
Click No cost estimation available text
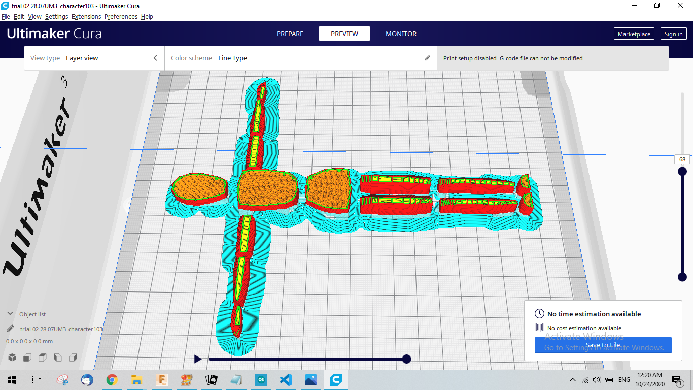tap(584, 328)
